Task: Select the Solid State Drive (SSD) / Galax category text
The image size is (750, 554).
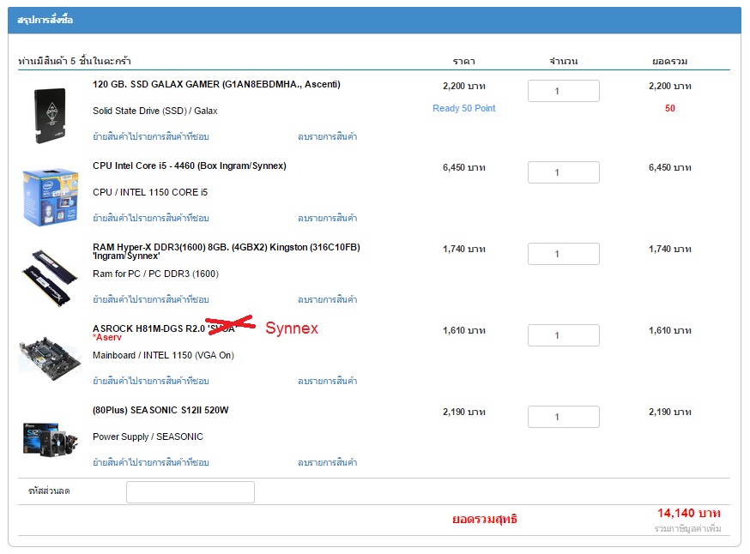Action: [155, 111]
